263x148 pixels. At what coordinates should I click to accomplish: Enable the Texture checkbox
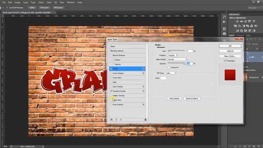(113, 64)
